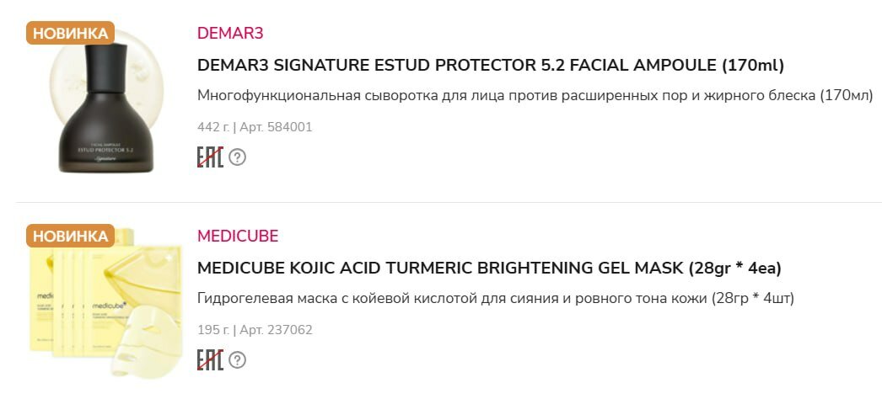Open help question icon beside DEMAR3 EAC mark

(x=238, y=157)
